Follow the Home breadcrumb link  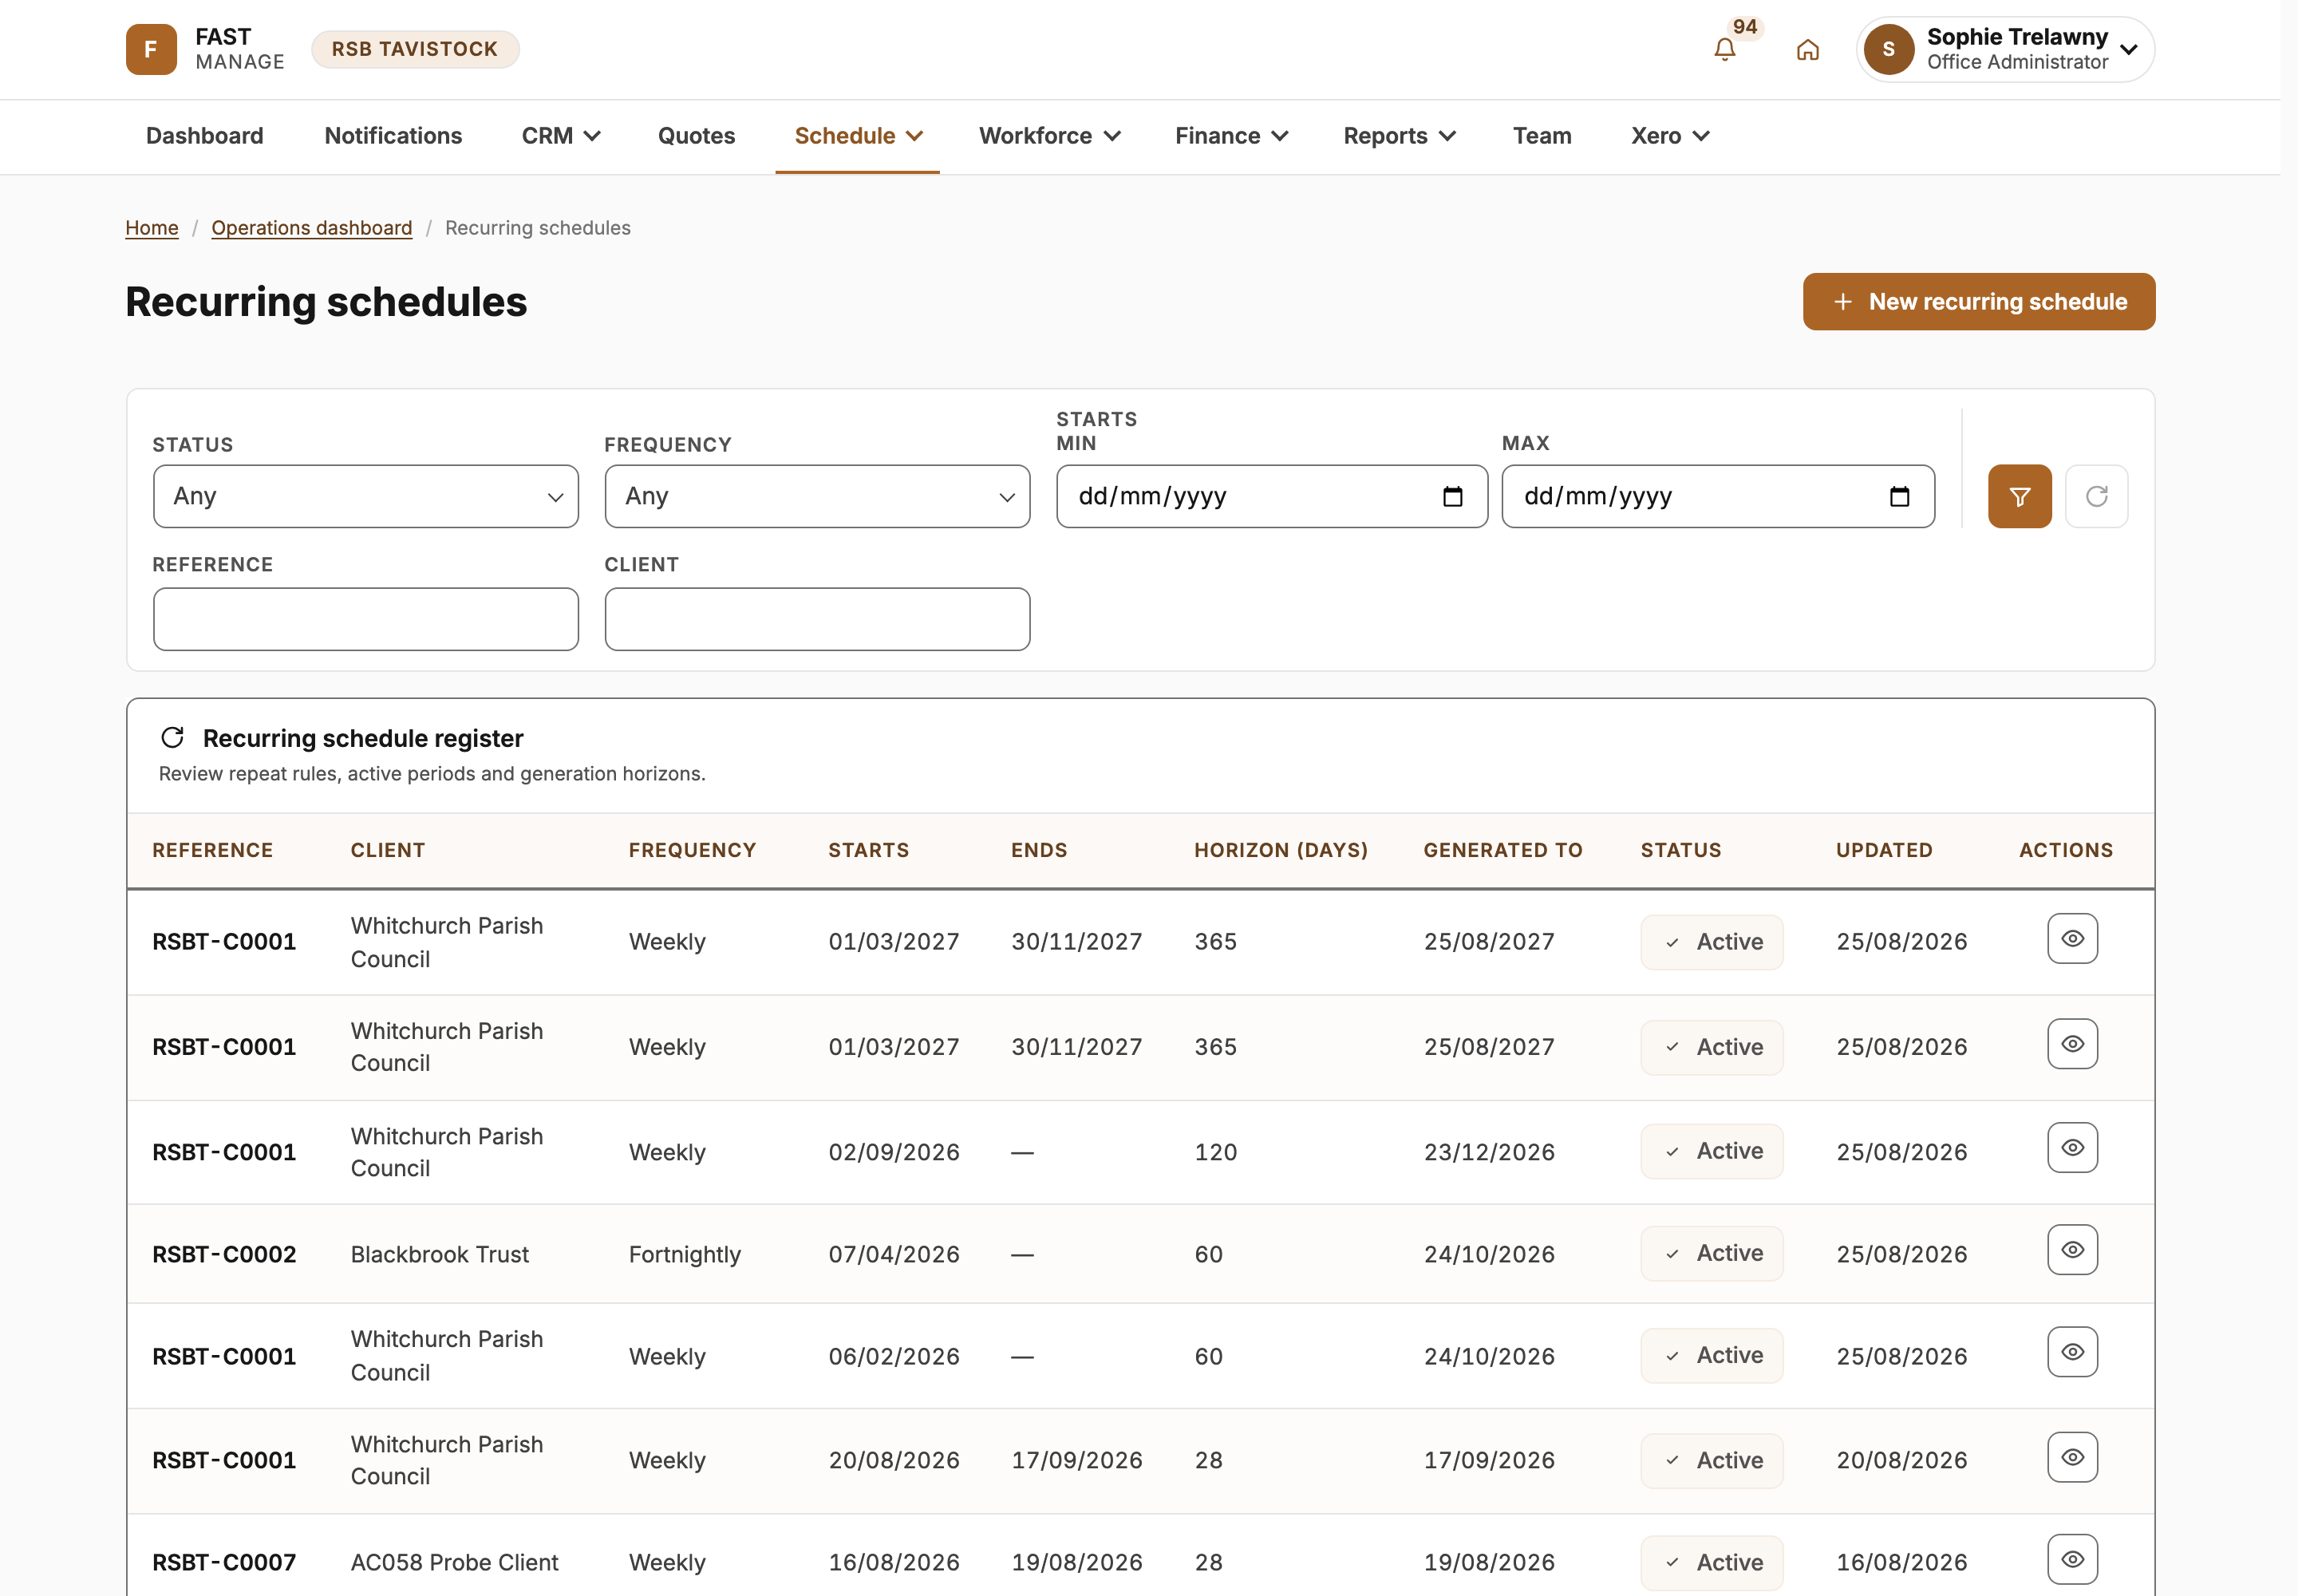pyautogui.click(x=152, y=228)
